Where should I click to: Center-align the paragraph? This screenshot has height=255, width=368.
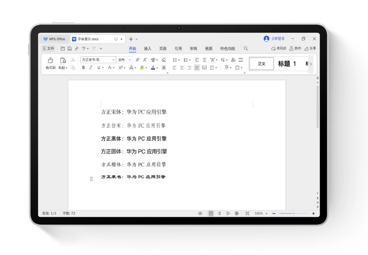coord(182,68)
